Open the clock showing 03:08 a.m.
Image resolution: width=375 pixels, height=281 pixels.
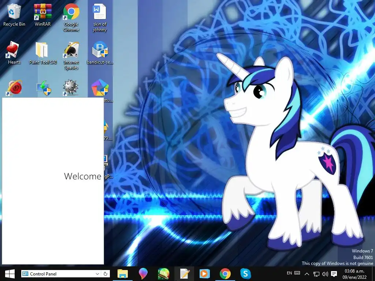pos(354,274)
